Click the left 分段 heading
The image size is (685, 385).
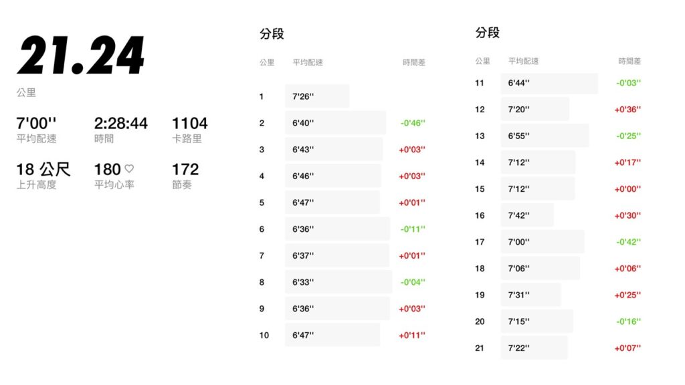pos(272,33)
